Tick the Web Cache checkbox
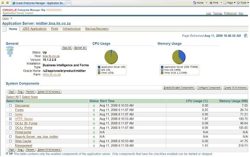The image size is (250, 157). [x=10, y=141]
